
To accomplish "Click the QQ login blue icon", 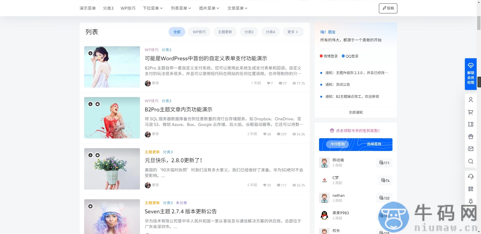I will [343, 56].
